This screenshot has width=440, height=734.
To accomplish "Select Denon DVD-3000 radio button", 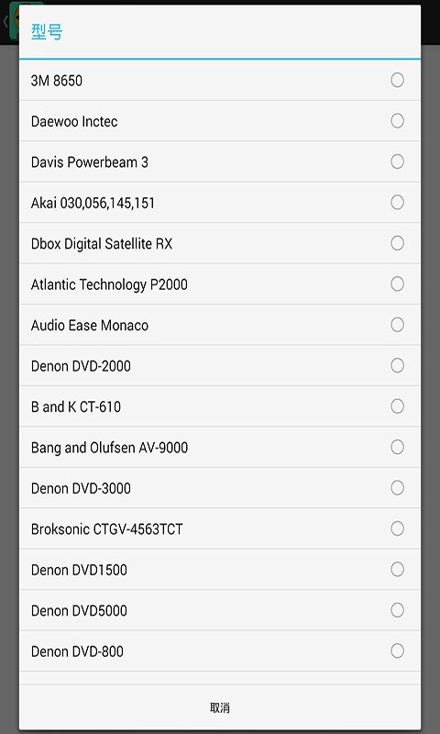I will (397, 488).
